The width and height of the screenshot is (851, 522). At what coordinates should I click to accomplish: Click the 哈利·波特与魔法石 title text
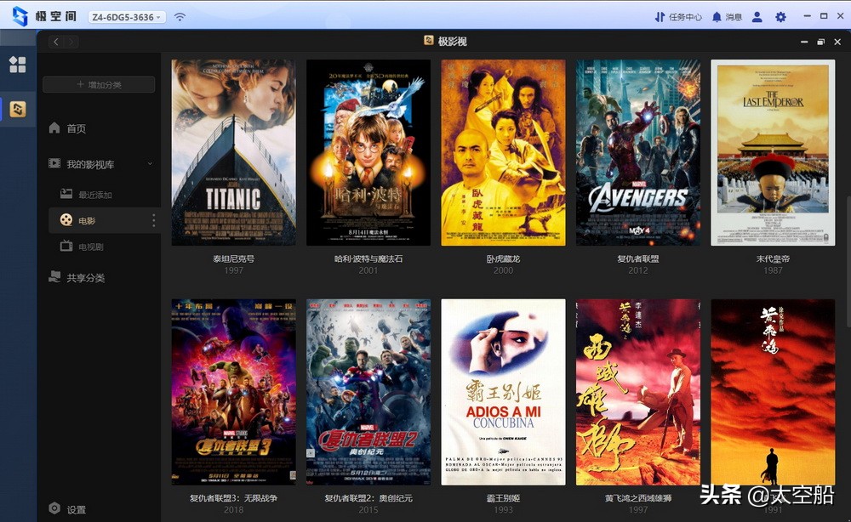click(368, 258)
